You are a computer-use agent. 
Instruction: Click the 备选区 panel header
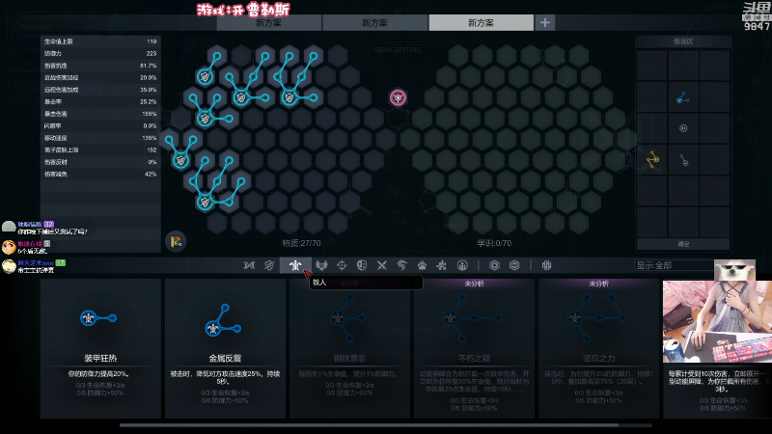683,41
